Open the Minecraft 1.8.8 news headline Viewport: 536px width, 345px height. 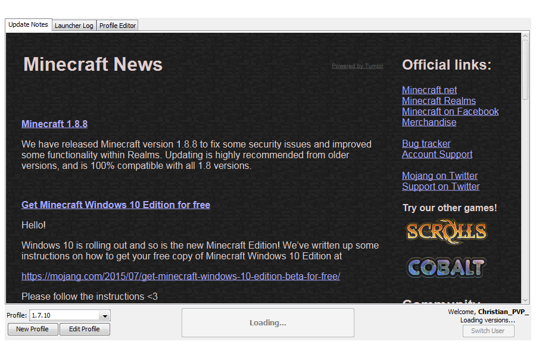[x=54, y=124]
